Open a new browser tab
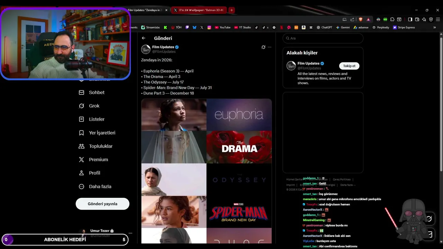This screenshot has width=443, height=249. click(x=232, y=10)
